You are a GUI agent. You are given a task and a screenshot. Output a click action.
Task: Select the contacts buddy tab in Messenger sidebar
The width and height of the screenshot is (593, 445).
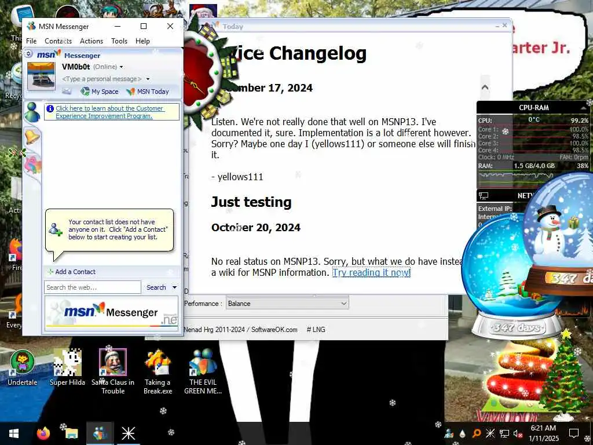(32, 112)
